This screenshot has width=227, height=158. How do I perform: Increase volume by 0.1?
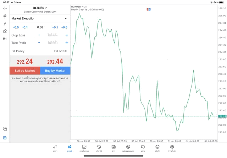pyautogui.click(x=55, y=28)
